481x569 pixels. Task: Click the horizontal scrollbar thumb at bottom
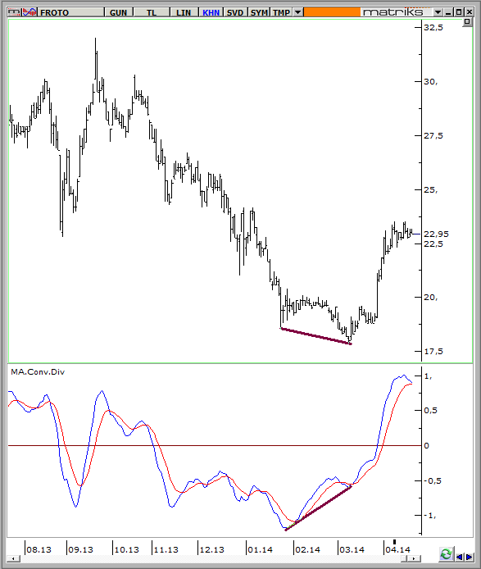click(x=405, y=558)
